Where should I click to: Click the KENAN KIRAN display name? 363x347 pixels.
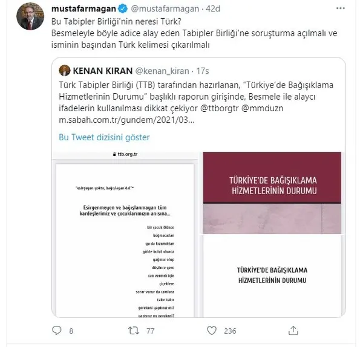103,71
